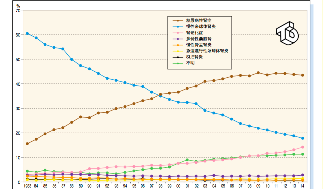Image resolution: width=323 pixels, height=189 pixels.
Task: Click the pink line's final data point at 14
Action: click(303, 147)
